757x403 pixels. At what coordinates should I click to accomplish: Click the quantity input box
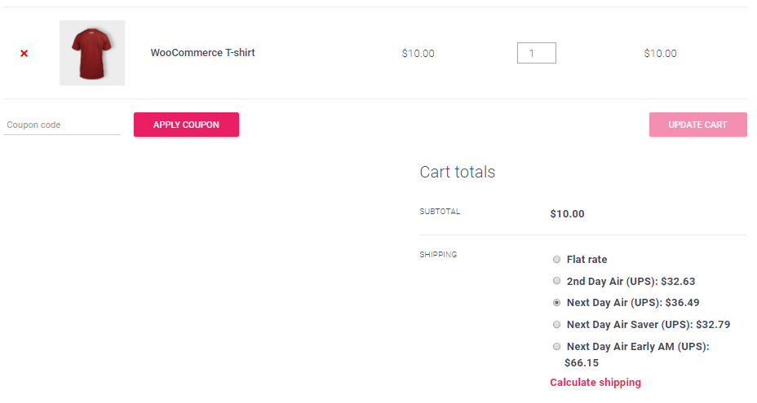pos(536,53)
